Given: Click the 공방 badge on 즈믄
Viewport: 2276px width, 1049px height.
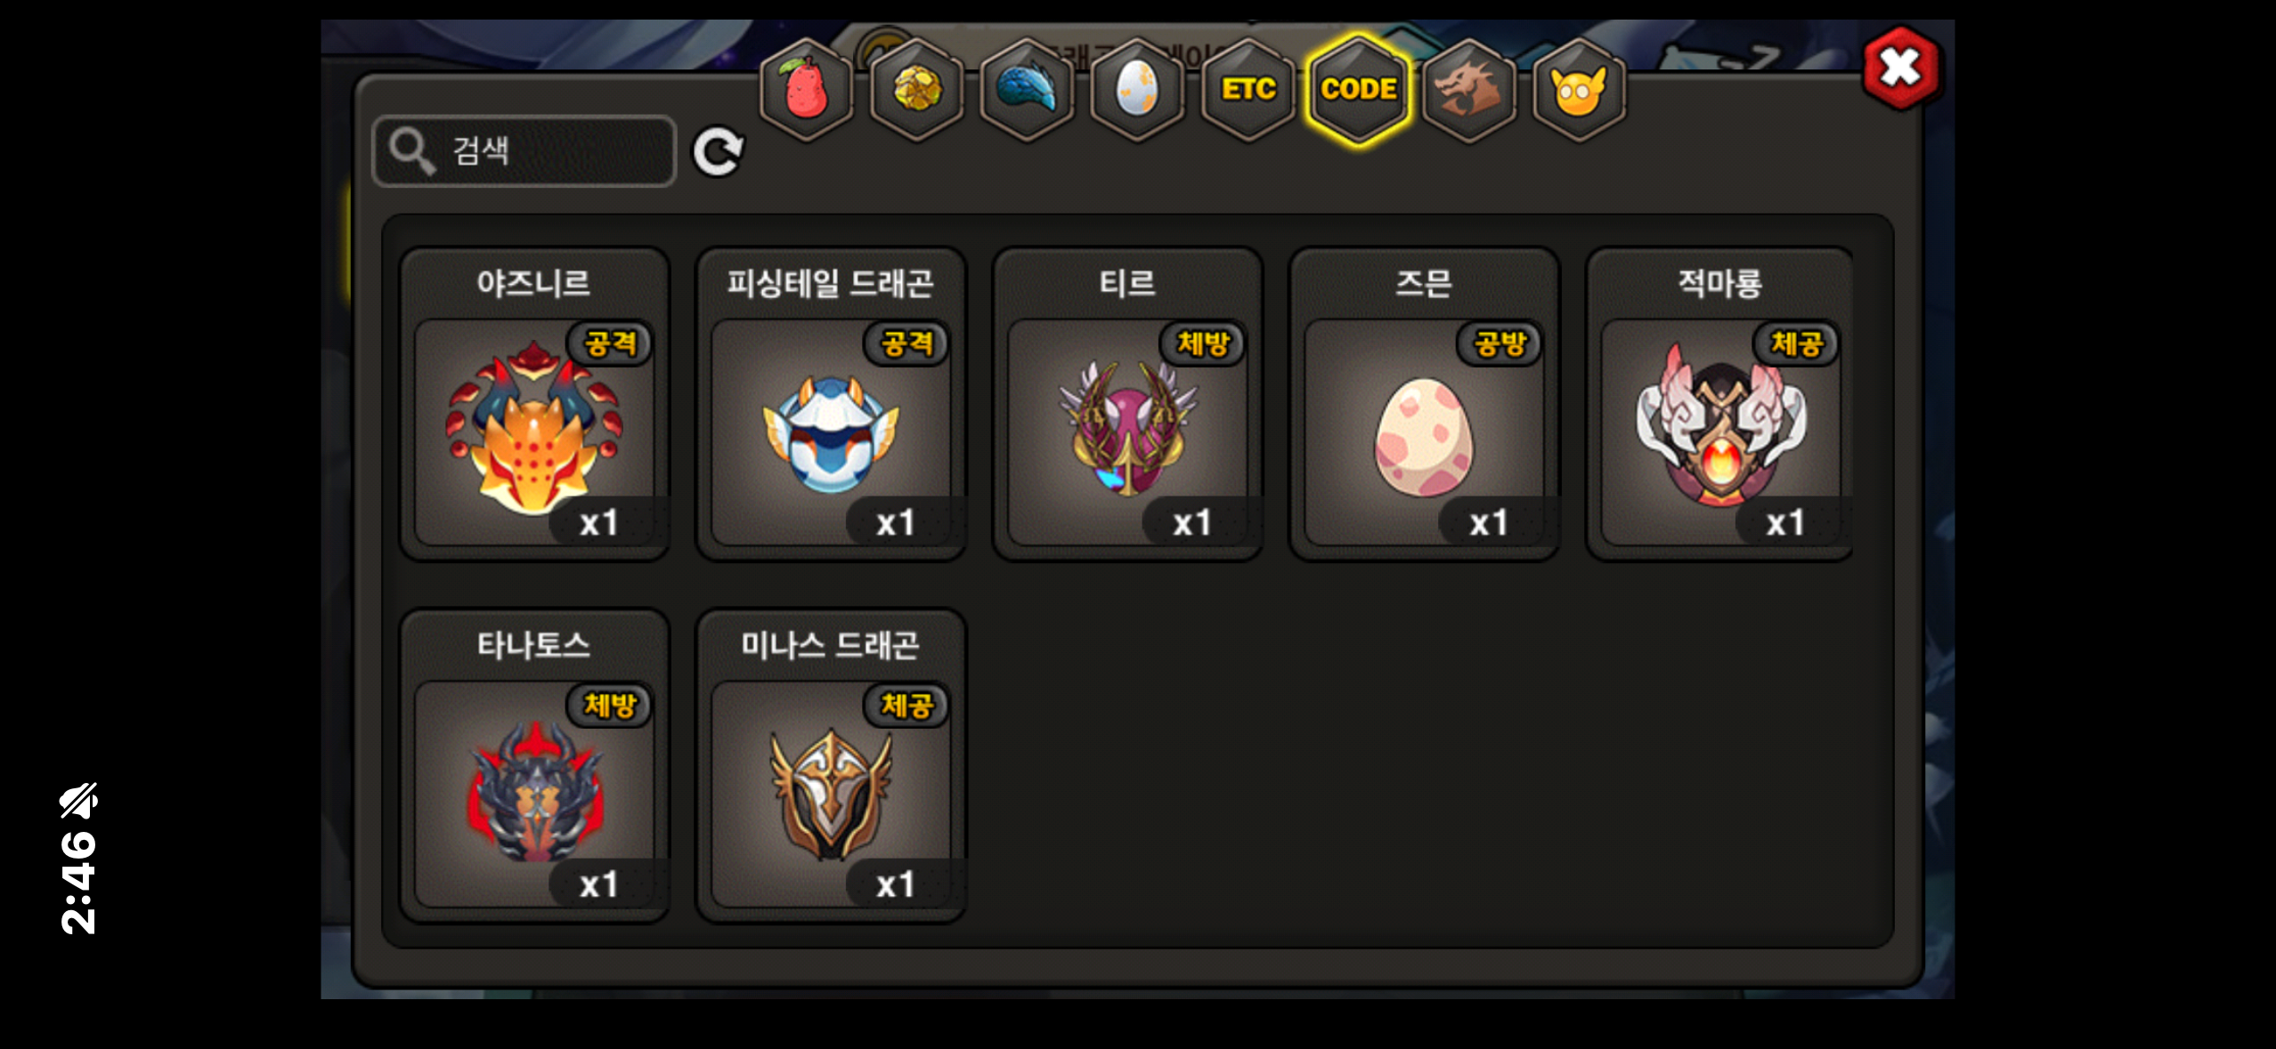Looking at the screenshot, I should pyautogui.click(x=1500, y=344).
